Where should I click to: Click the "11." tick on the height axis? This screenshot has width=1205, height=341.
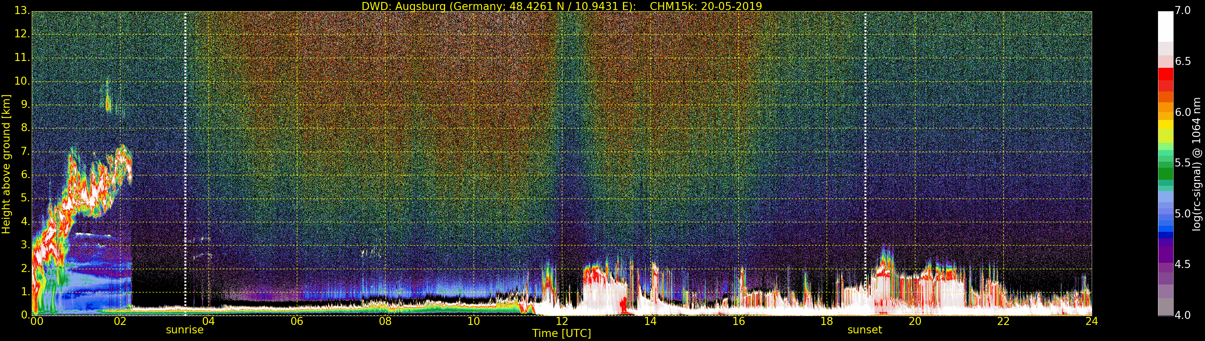click(23, 58)
